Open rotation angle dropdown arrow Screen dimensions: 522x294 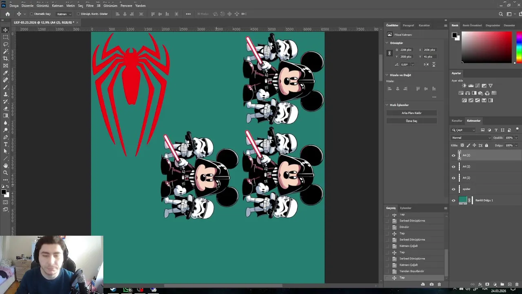413,65
